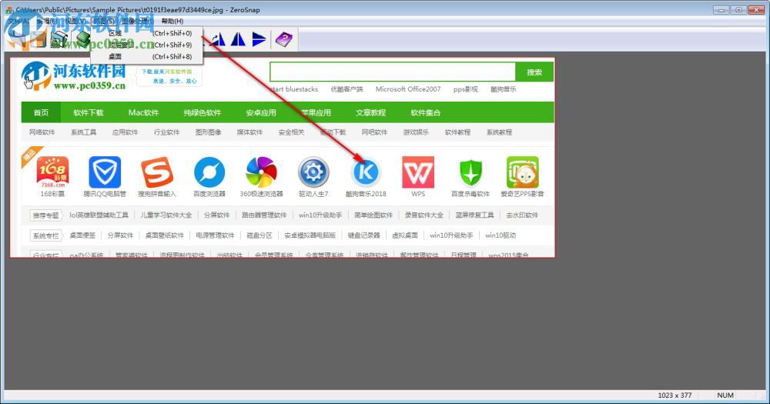Click the green stacked-books toolbar icon
Screen dimensions: 770x404
[82, 40]
